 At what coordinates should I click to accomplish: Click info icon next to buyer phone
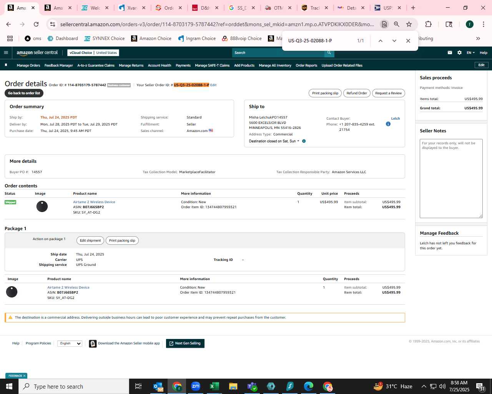(x=388, y=124)
